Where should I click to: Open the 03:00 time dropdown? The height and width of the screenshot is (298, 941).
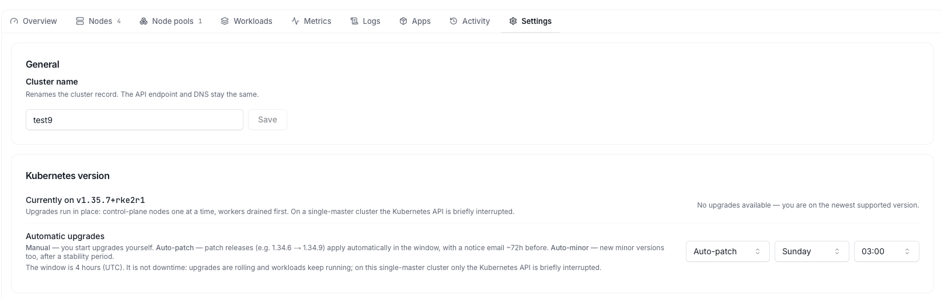[887, 251]
